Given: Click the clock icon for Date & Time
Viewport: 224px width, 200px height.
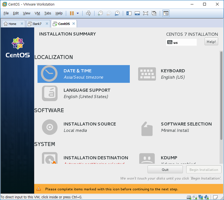Looking at the screenshot, I should (x=49, y=74).
